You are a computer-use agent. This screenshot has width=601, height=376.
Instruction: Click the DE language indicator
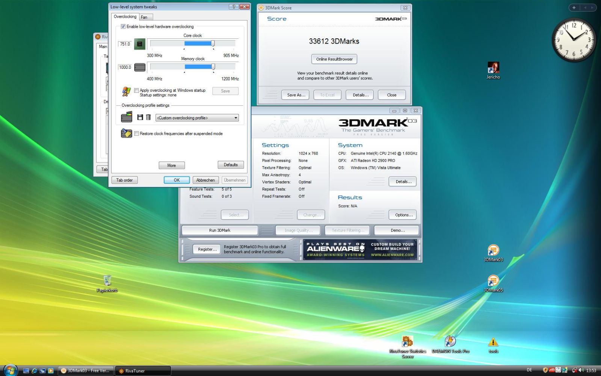click(529, 370)
